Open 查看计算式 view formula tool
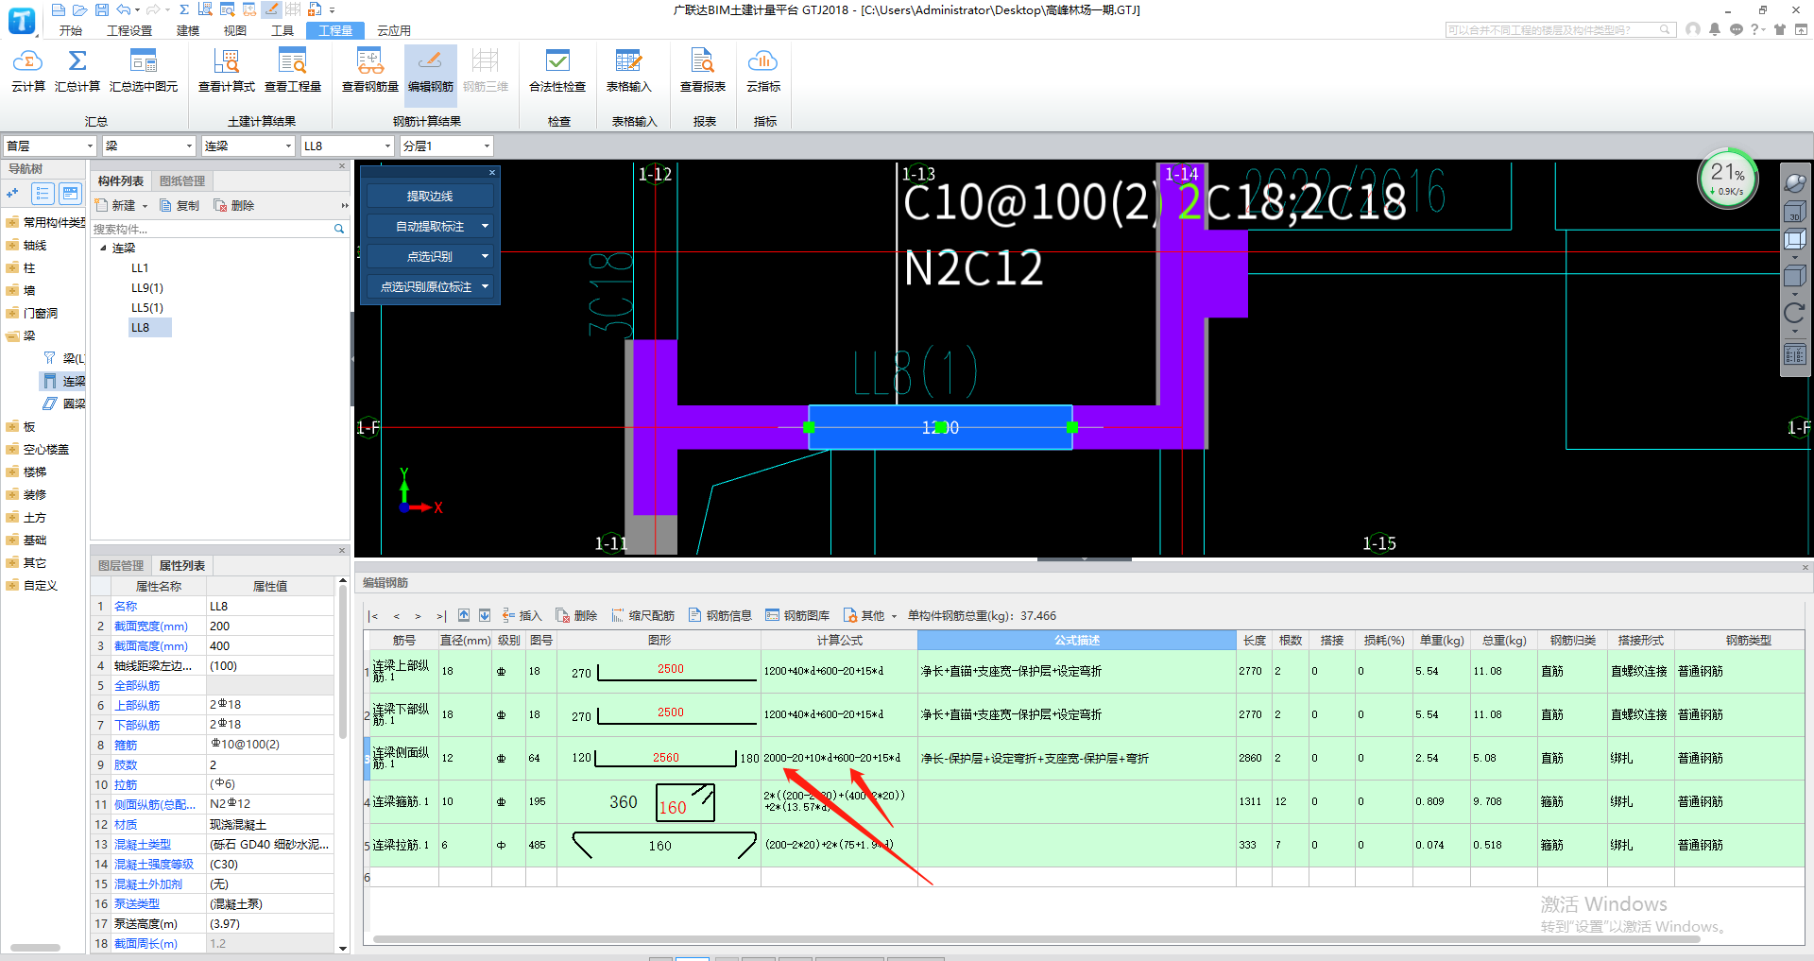 click(227, 71)
